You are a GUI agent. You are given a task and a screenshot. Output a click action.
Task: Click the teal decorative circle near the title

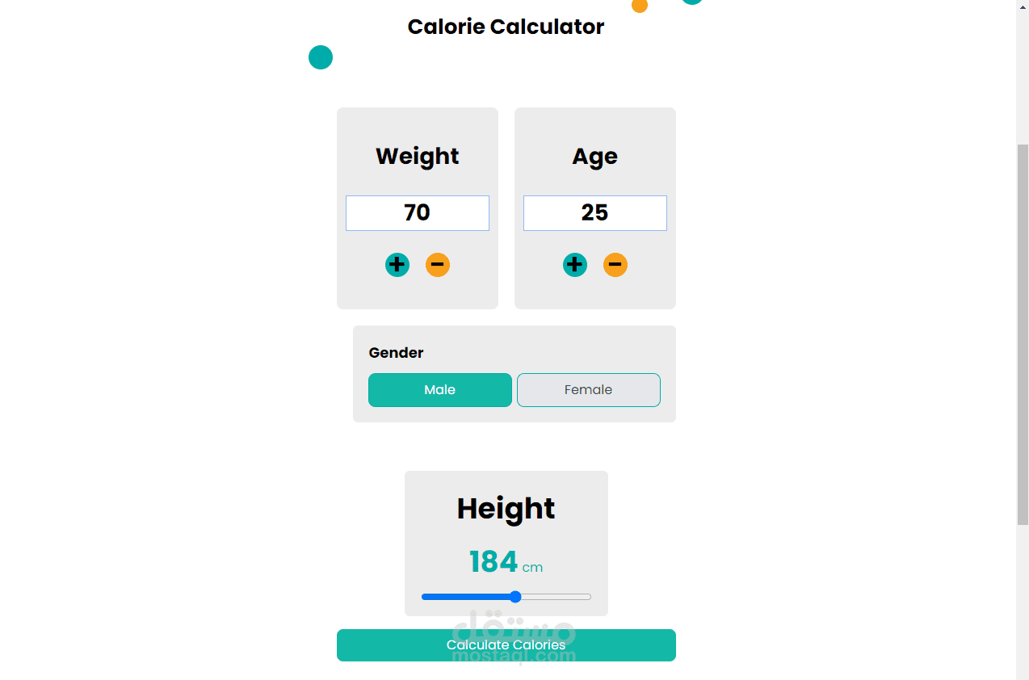coord(321,57)
